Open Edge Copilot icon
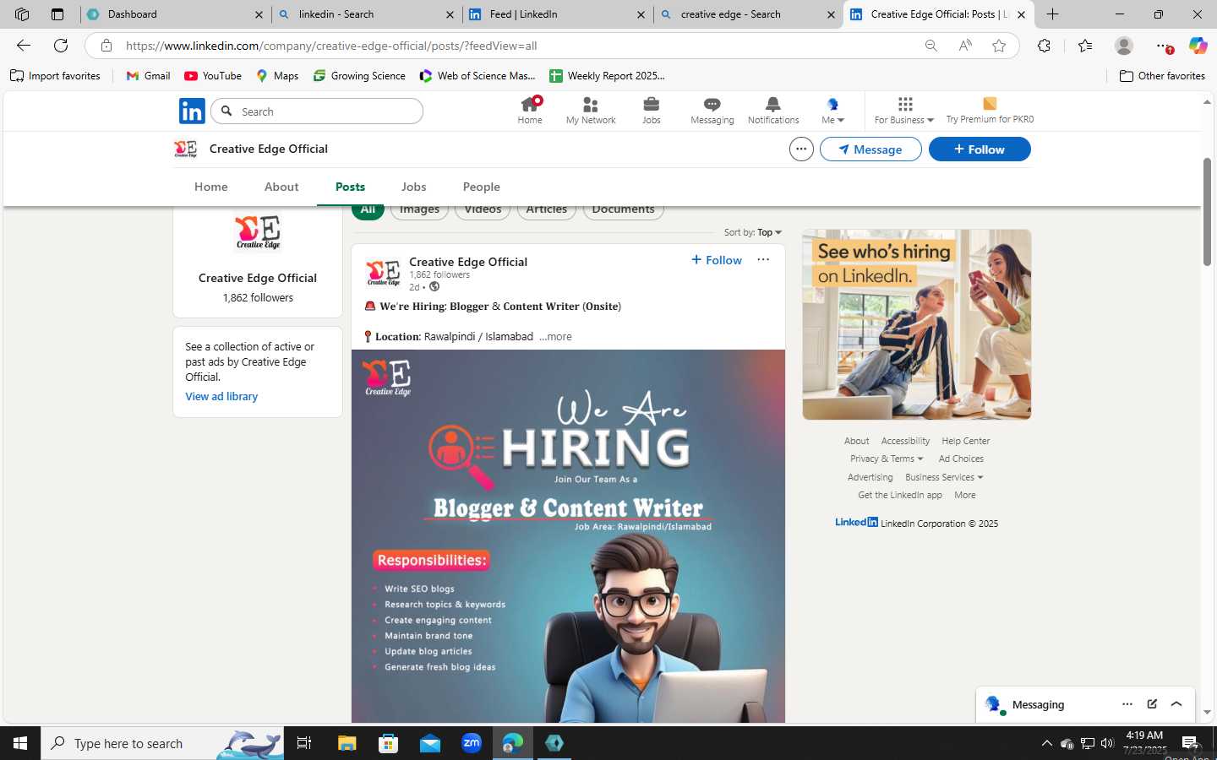1217x760 pixels. click(x=1198, y=46)
